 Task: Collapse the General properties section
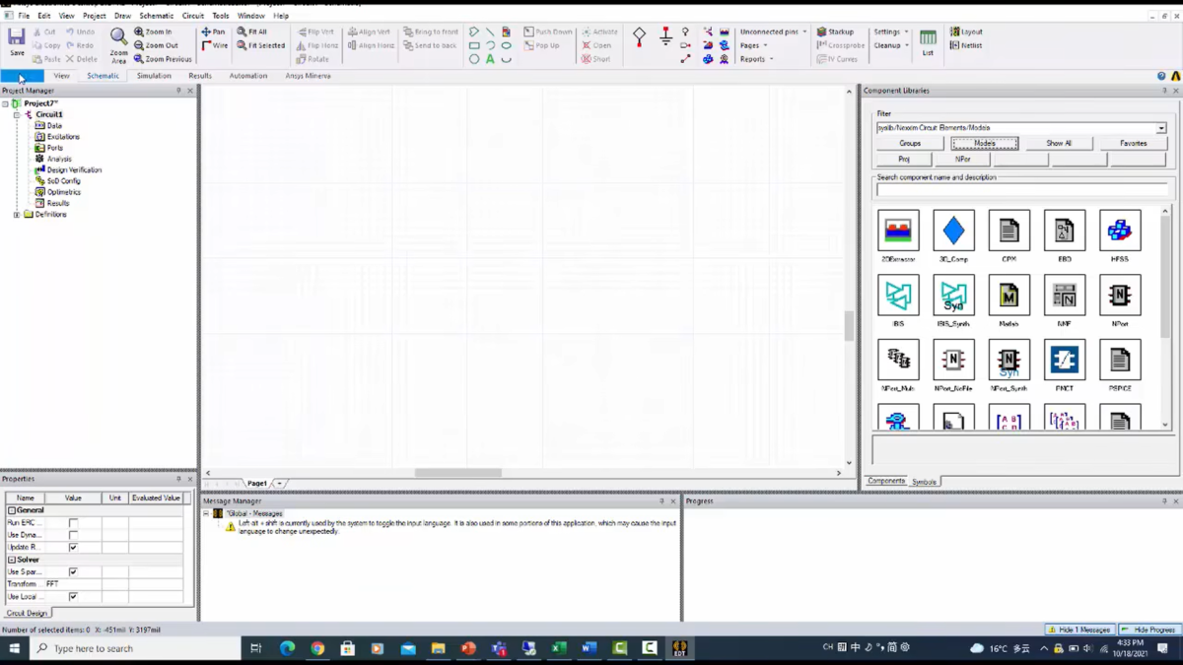click(12, 510)
